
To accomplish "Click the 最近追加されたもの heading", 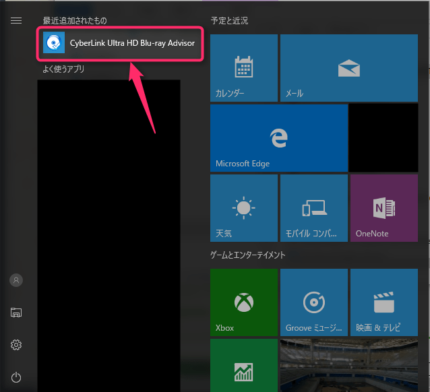I will click(75, 21).
